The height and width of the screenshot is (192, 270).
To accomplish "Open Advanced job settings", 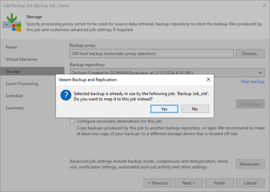I will coord(250,164).
